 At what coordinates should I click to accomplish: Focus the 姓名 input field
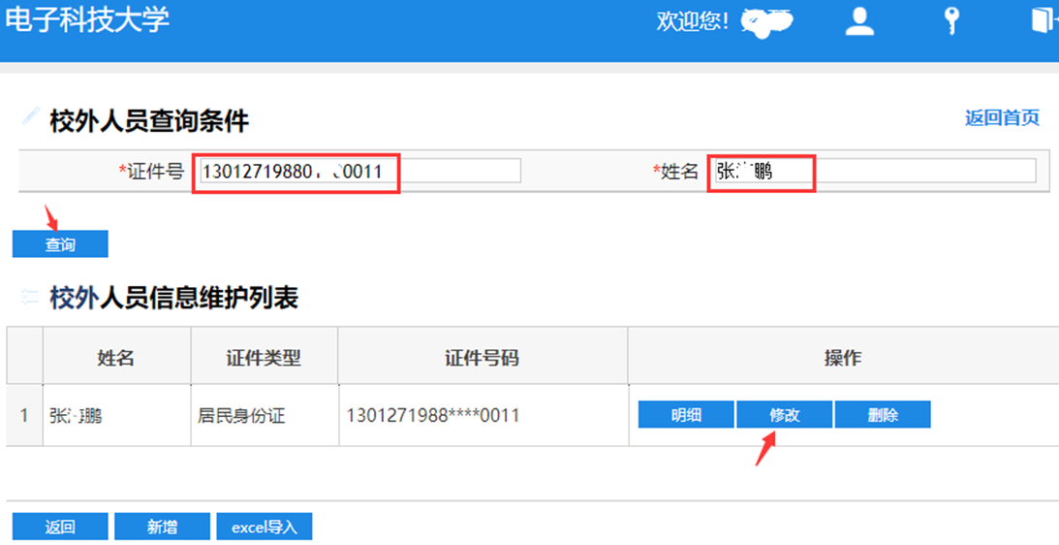tap(870, 172)
